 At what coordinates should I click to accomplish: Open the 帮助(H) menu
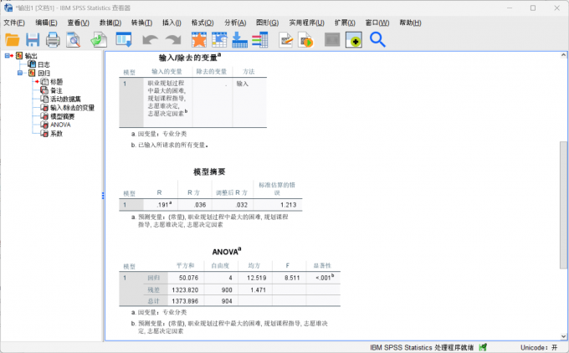[x=410, y=23]
